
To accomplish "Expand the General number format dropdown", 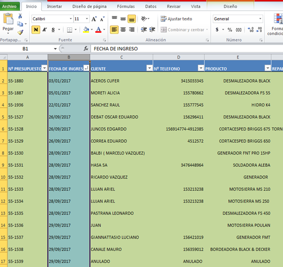I will 260,19.
